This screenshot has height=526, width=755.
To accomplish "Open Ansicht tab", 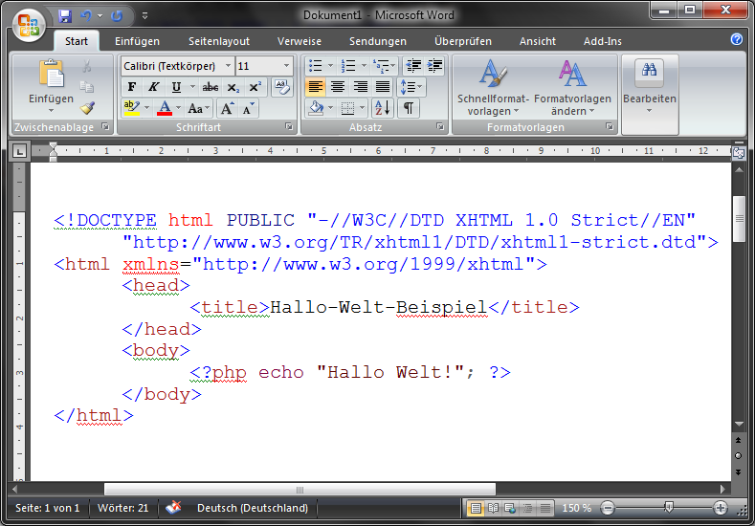I will tap(538, 41).
